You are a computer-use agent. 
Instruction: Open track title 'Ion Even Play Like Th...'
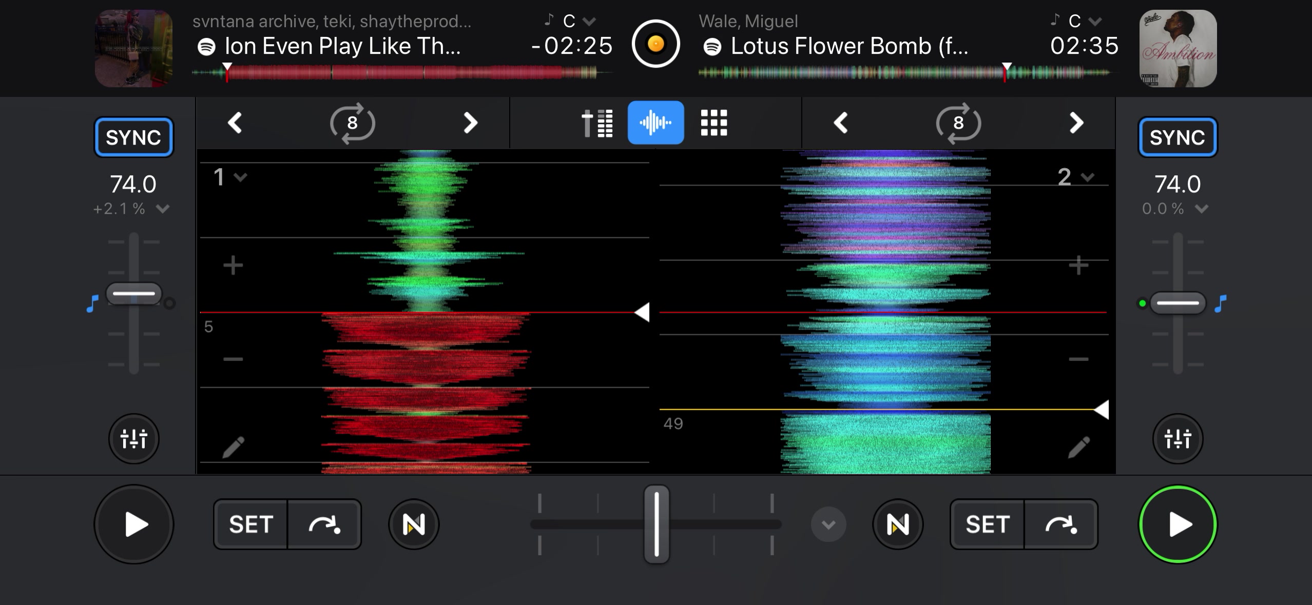point(342,46)
